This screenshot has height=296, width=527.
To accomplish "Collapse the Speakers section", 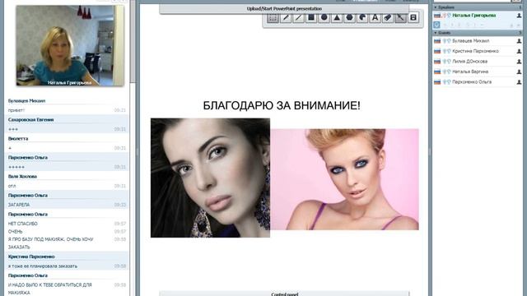I will click(x=436, y=7).
